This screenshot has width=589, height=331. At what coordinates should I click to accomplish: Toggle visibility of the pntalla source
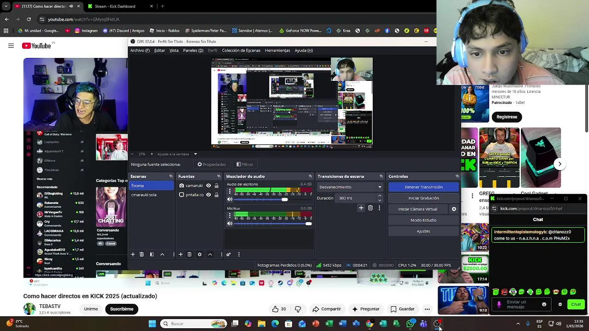(x=208, y=195)
